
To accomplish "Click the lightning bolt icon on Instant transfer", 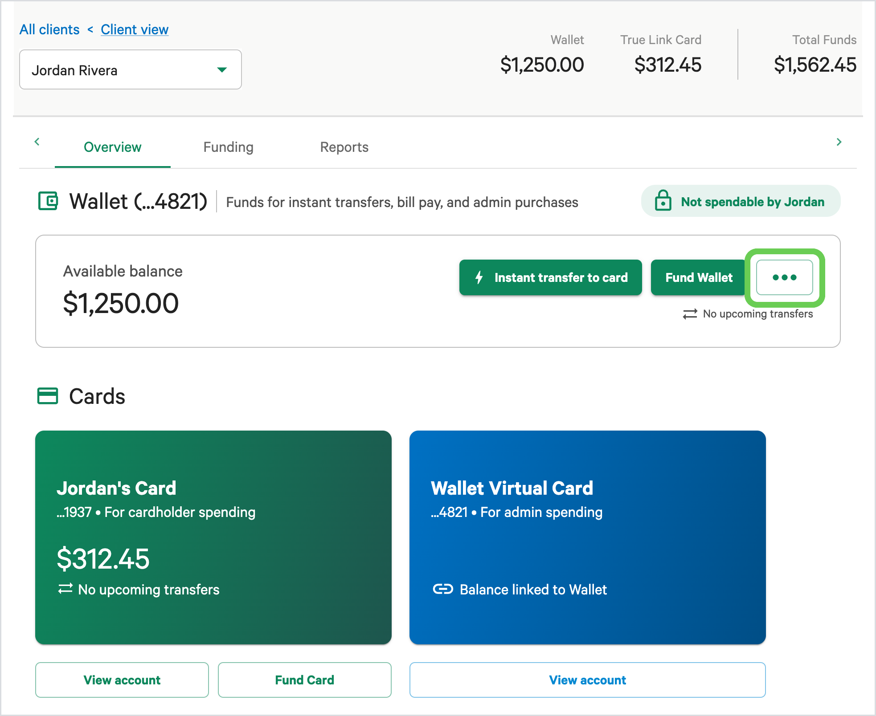I will 479,277.
